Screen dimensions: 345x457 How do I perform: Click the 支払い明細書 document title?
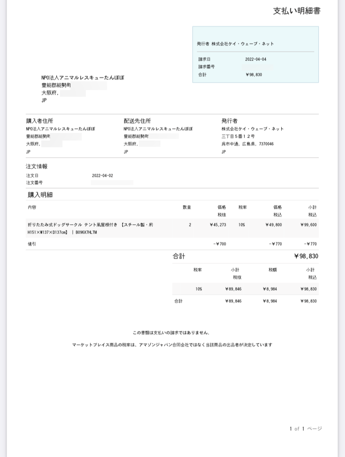pos(296,11)
